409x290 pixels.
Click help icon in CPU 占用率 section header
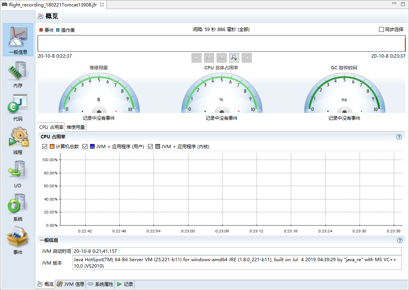[399, 137]
